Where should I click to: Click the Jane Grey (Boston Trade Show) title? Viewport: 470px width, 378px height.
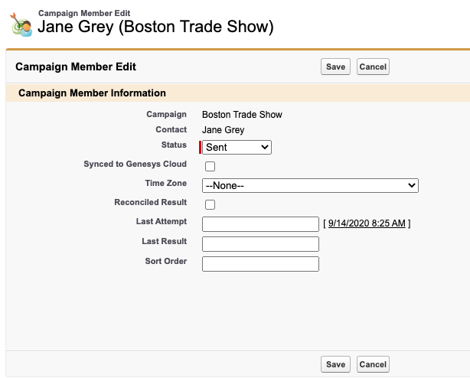[x=155, y=27]
